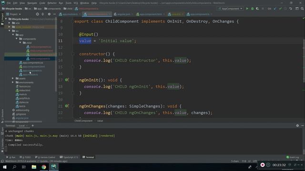
Task: Select app.component.css in project tree
Action: pyautogui.click(x=33, y=63)
